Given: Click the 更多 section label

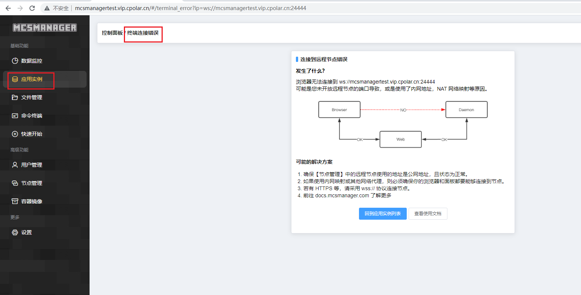Looking at the screenshot, I should click(x=15, y=217).
